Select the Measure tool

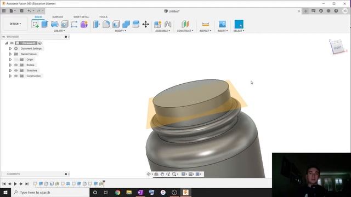[205, 24]
